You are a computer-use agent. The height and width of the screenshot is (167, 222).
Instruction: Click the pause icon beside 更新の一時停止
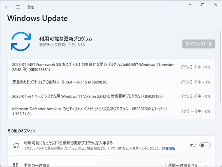(x=16, y=165)
